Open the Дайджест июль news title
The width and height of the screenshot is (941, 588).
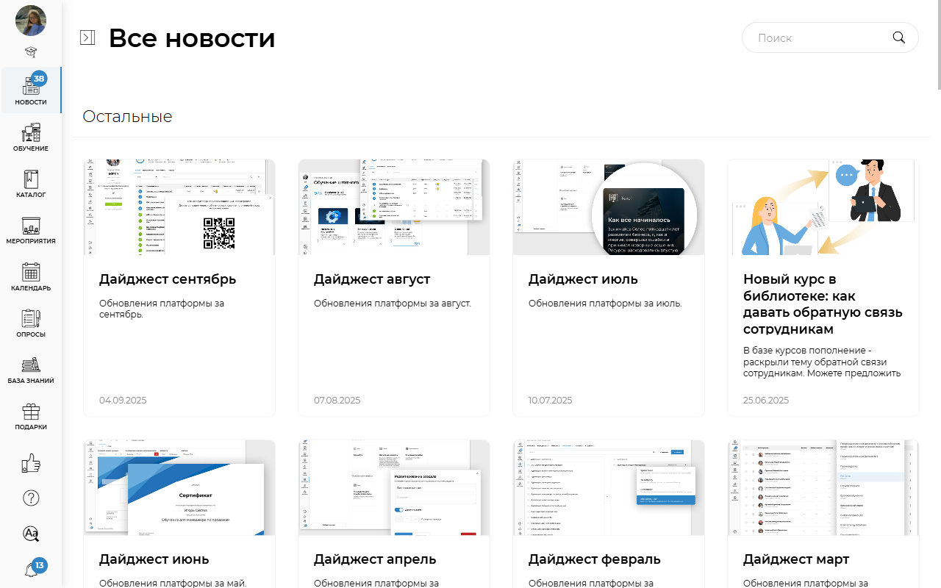click(x=583, y=279)
